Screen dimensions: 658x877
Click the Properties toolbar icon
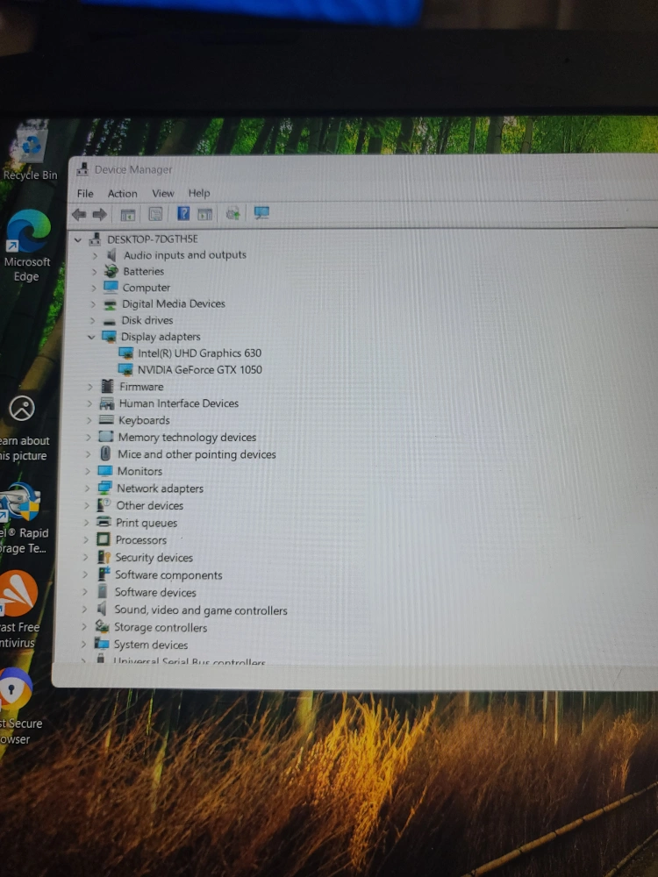(x=155, y=214)
